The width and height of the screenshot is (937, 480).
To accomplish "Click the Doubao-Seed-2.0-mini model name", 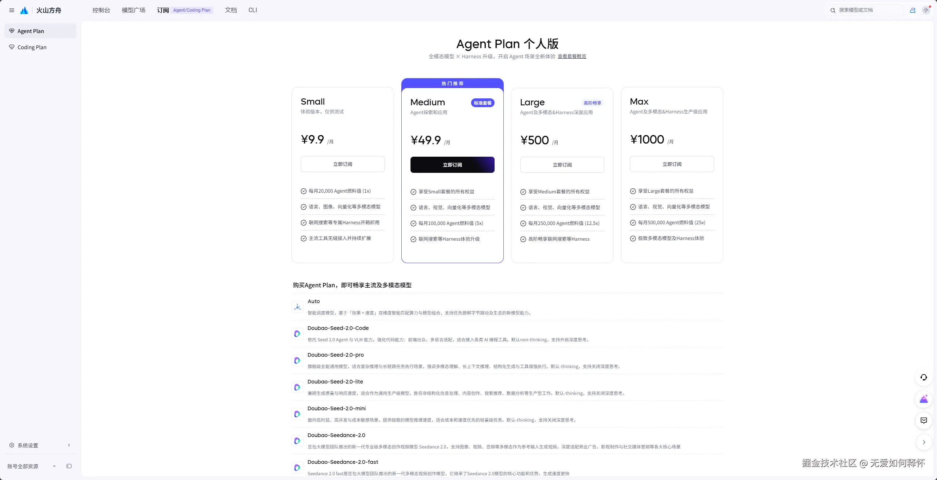I will [337, 408].
